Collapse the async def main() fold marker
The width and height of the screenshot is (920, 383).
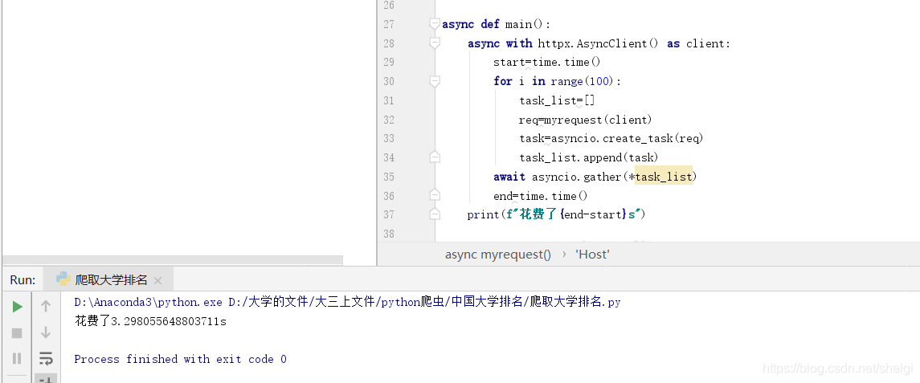(x=435, y=24)
